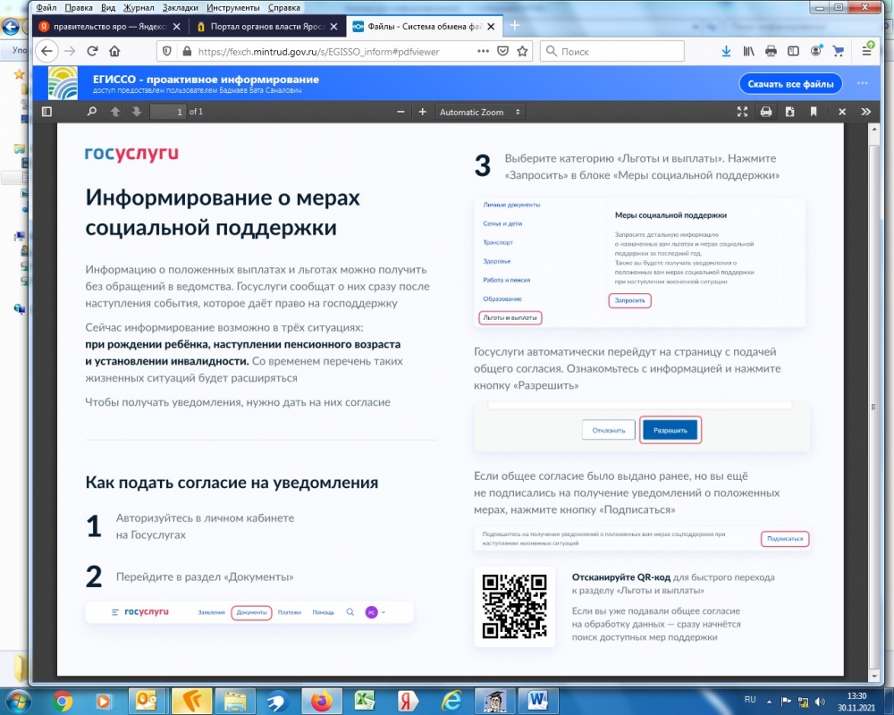The image size is (894, 715).
Task: Show the Firefox library
Action: pos(748,51)
